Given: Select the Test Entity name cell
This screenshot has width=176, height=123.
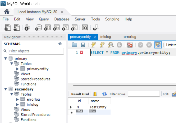Looking at the screenshot, I should (100, 107).
